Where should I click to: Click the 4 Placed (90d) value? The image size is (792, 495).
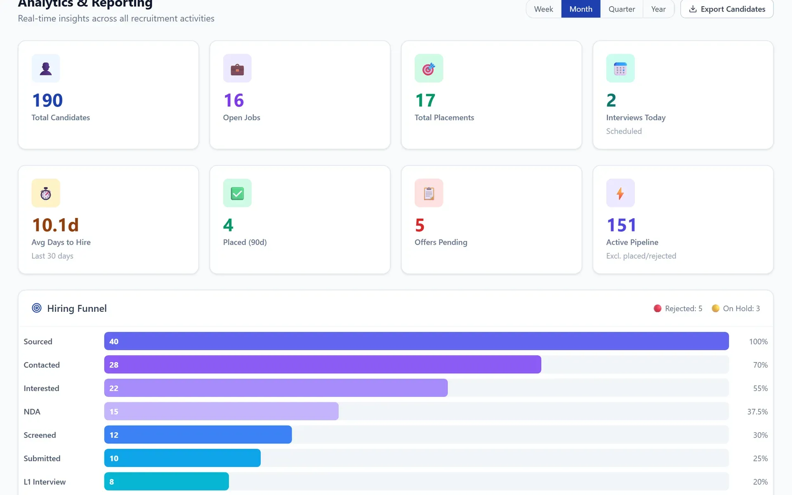pos(228,225)
